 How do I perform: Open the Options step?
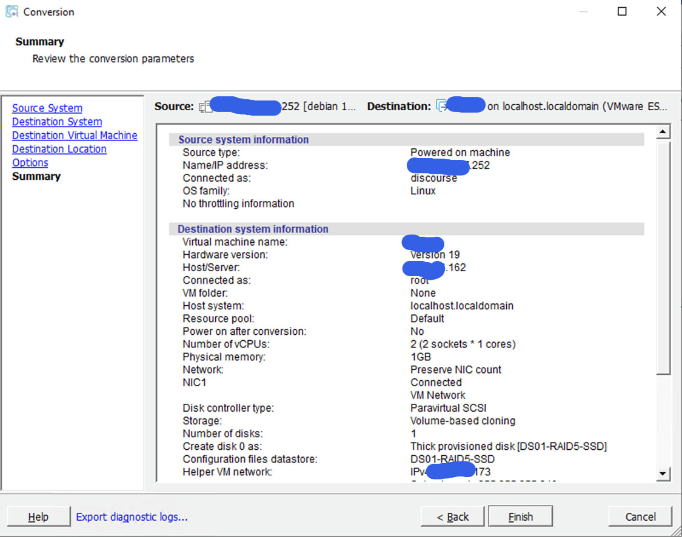(x=30, y=162)
